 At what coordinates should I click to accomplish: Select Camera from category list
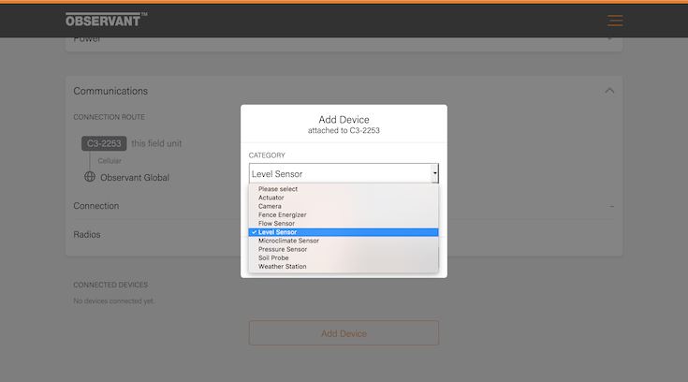pos(270,206)
